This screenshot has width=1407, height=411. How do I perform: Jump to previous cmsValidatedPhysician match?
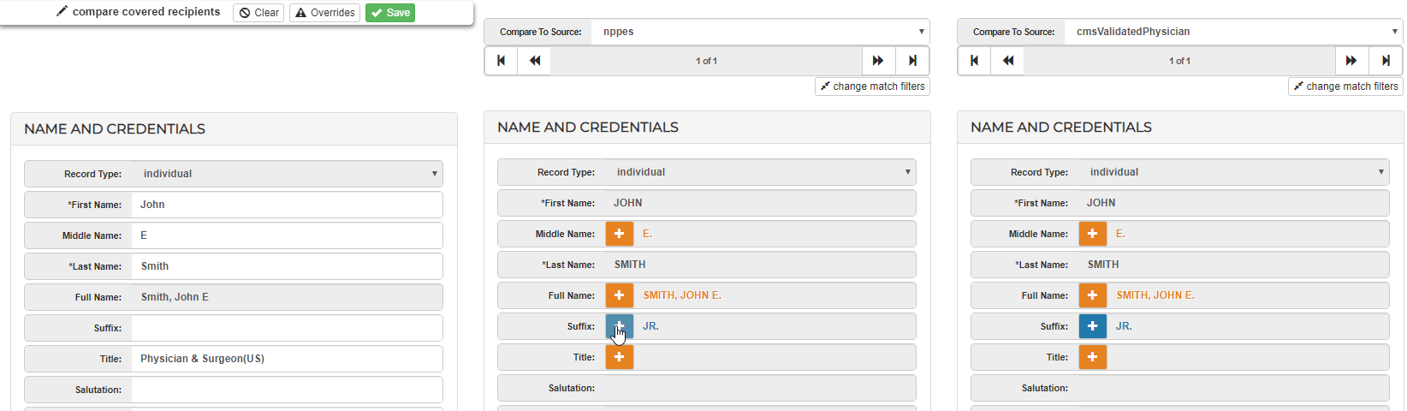(x=1008, y=61)
